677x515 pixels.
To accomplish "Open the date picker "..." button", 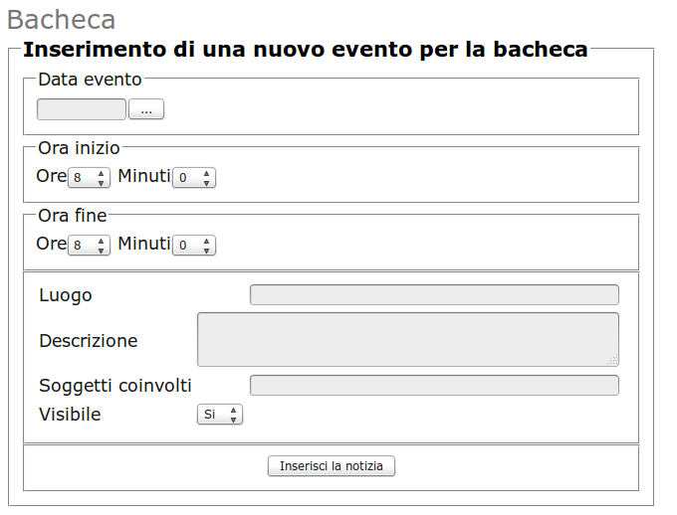I will coord(146,109).
